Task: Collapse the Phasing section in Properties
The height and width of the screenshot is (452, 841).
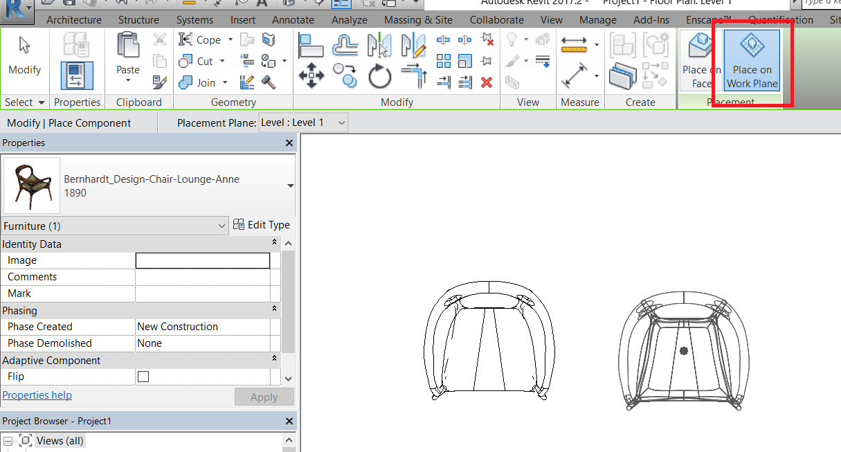Action: (273, 310)
